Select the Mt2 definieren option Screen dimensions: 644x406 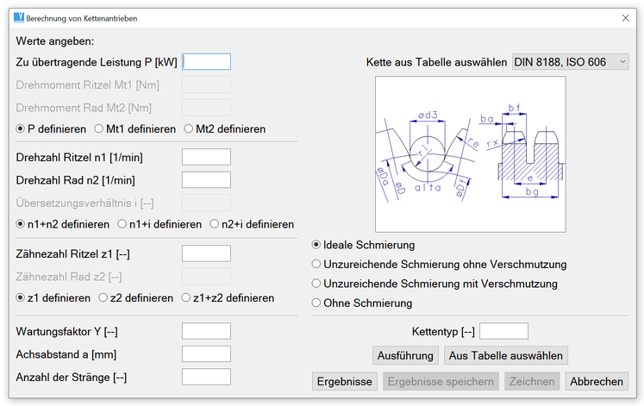point(189,128)
